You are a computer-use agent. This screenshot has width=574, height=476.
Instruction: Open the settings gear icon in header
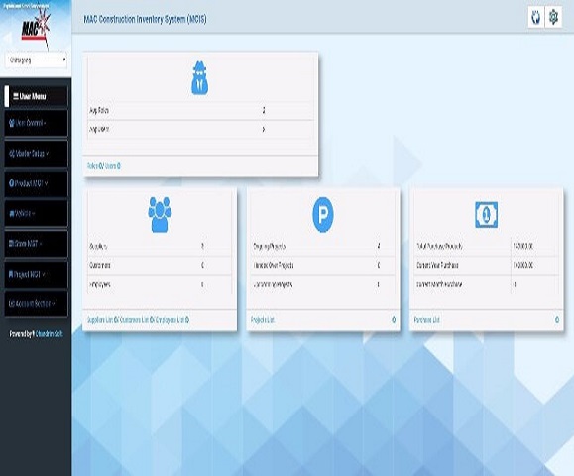click(553, 17)
